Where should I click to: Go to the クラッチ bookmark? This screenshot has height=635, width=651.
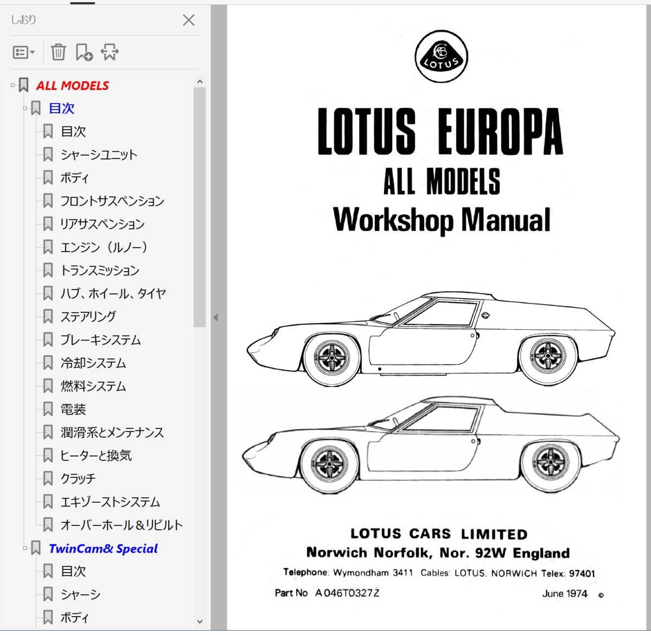[78, 478]
